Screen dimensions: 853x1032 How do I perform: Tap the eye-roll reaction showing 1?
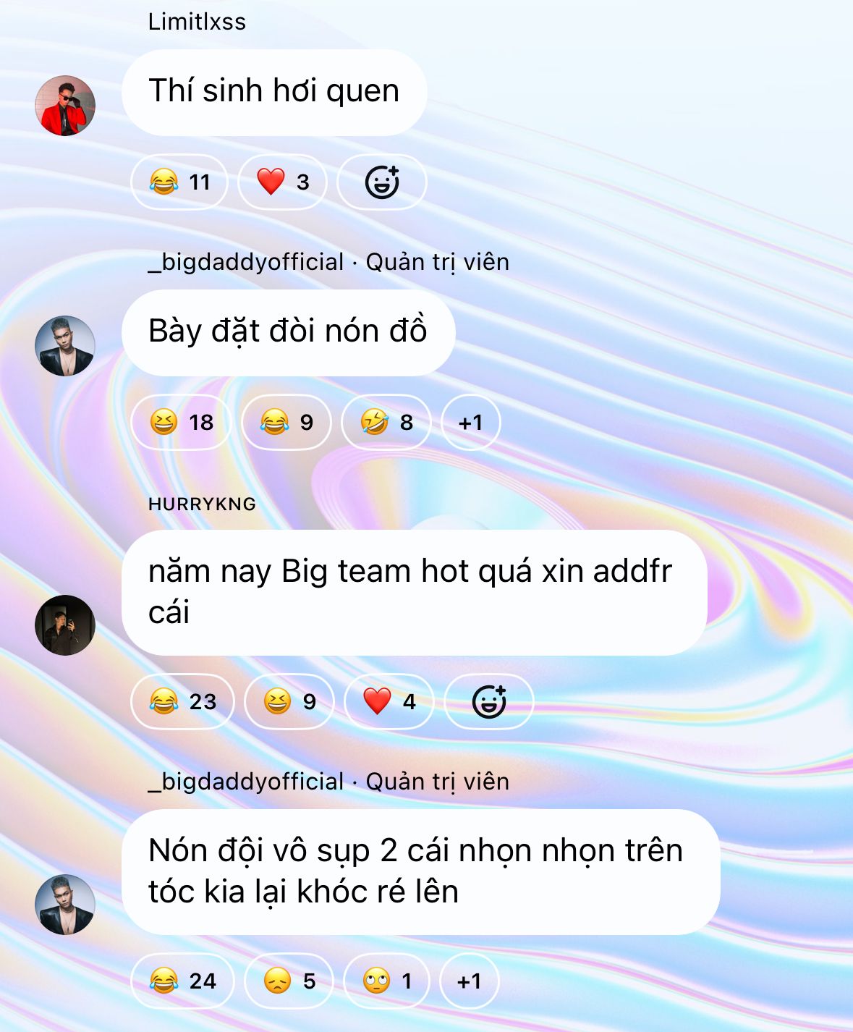[387, 981]
